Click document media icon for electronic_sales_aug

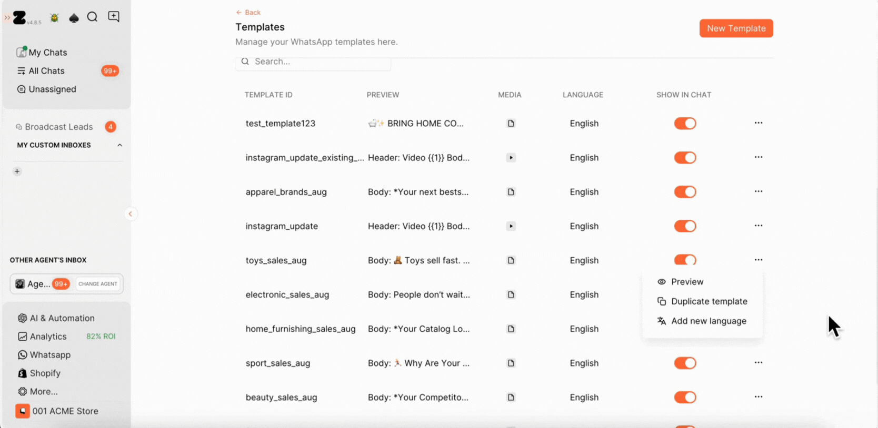tap(511, 294)
